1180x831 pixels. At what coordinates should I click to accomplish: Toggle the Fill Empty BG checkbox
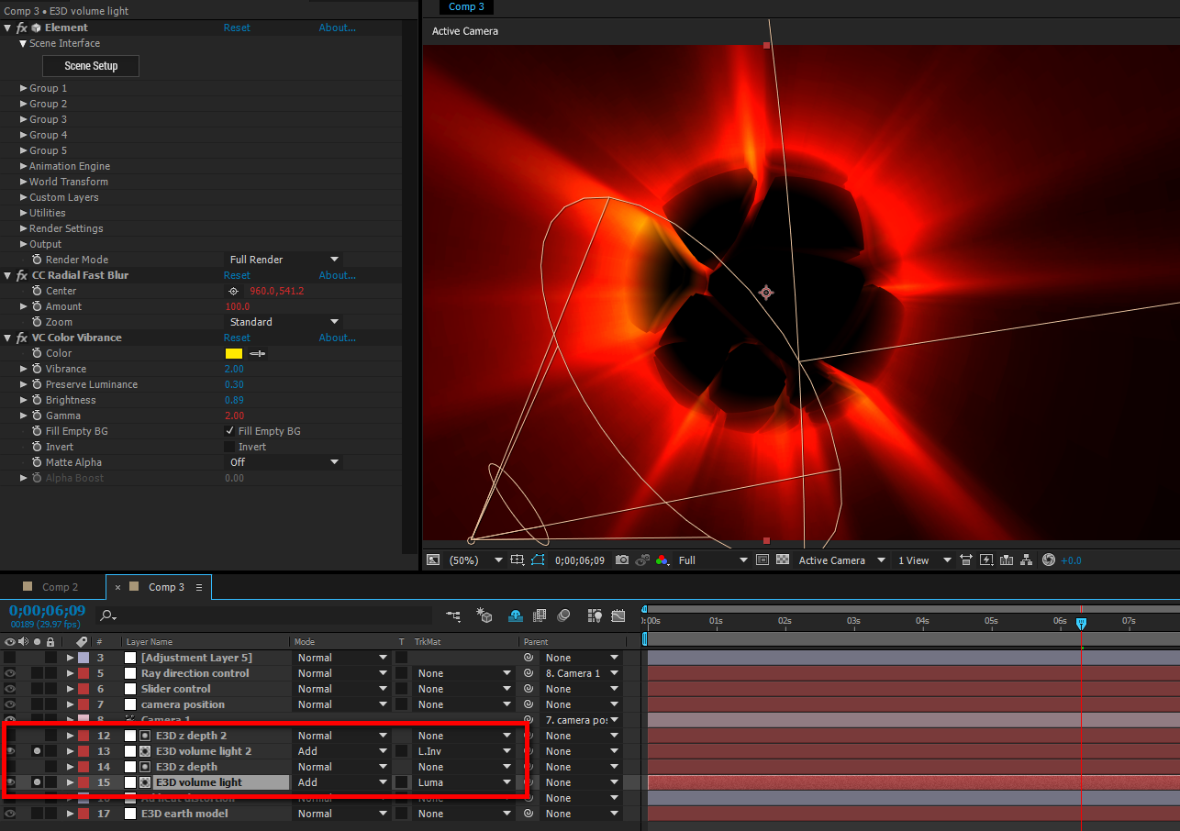point(229,431)
